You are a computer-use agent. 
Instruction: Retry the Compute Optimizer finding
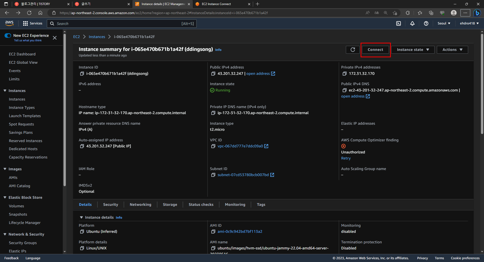346,158
